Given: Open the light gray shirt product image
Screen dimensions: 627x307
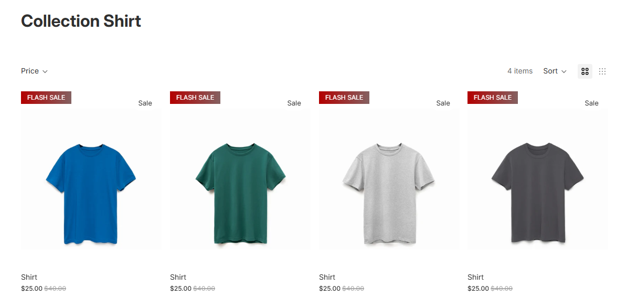Looking at the screenshot, I should click(x=389, y=179).
